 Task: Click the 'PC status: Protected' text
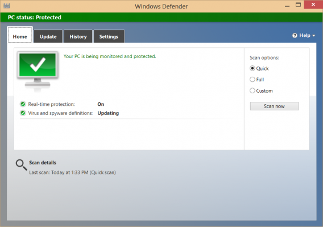click(x=35, y=17)
